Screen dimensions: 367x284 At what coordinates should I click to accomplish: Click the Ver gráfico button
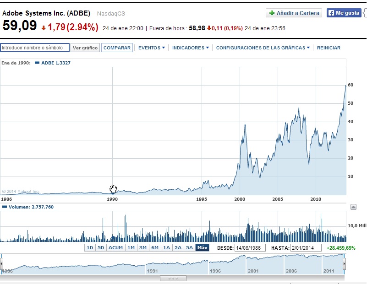[x=85, y=48]
